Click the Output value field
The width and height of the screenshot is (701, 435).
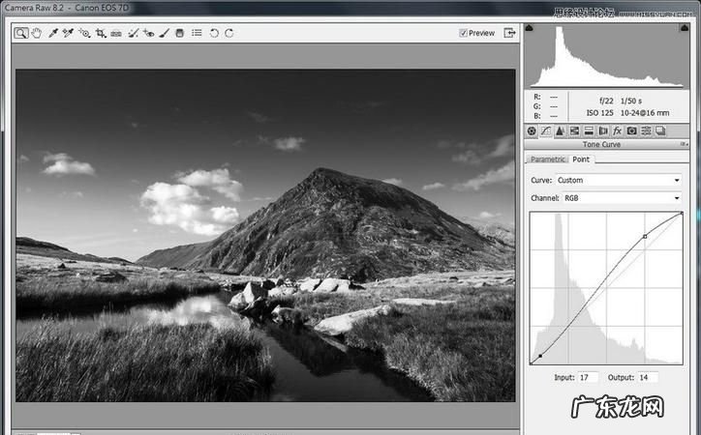coord(647,377)
